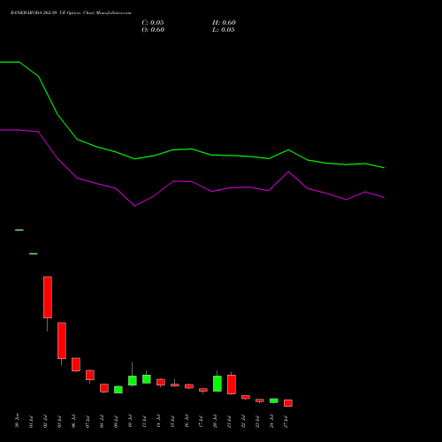Click the green dash marker above 30 Jun
This screenshot has width=442, height=442.
coord(19,230)
